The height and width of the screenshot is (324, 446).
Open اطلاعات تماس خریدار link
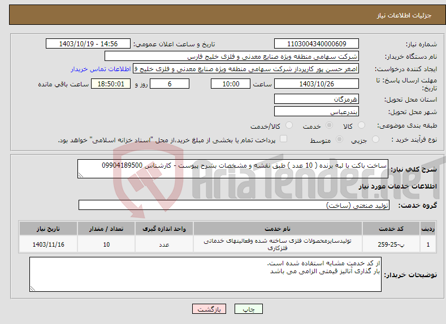101,69
